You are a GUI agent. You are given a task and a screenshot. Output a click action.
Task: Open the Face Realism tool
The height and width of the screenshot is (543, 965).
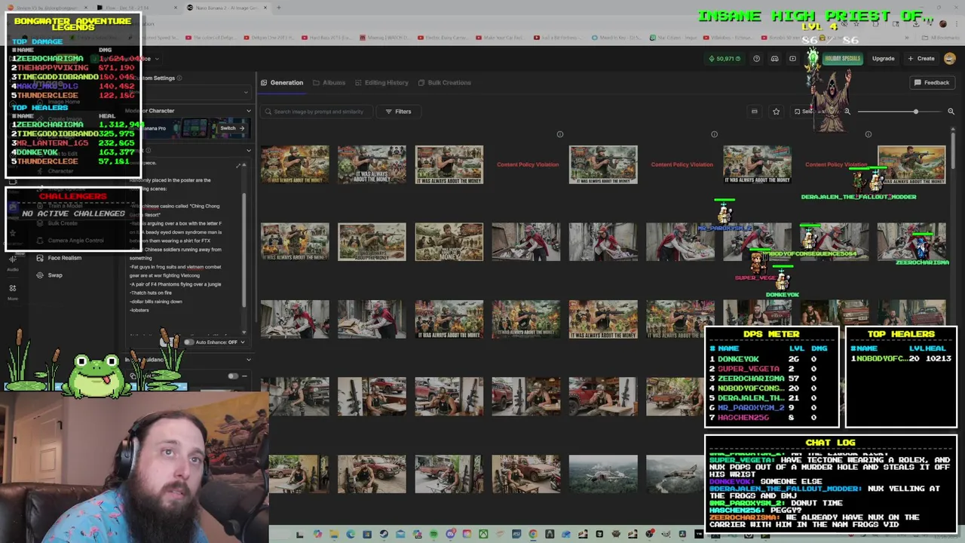[59, 258]
